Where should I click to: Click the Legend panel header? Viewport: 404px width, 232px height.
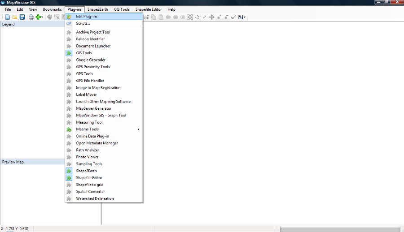(32, 25)
